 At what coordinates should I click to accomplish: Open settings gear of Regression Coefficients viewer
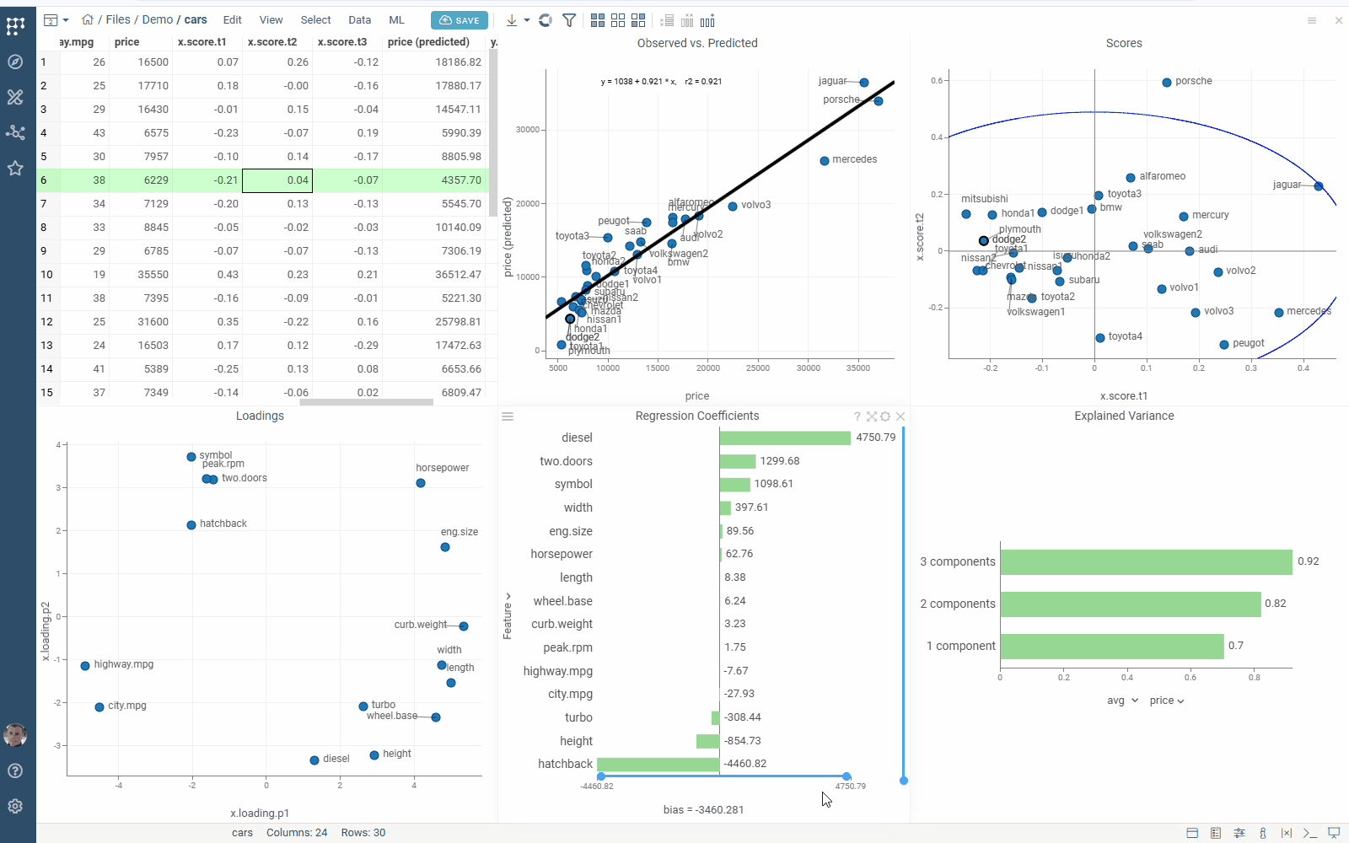pos(885,416)
